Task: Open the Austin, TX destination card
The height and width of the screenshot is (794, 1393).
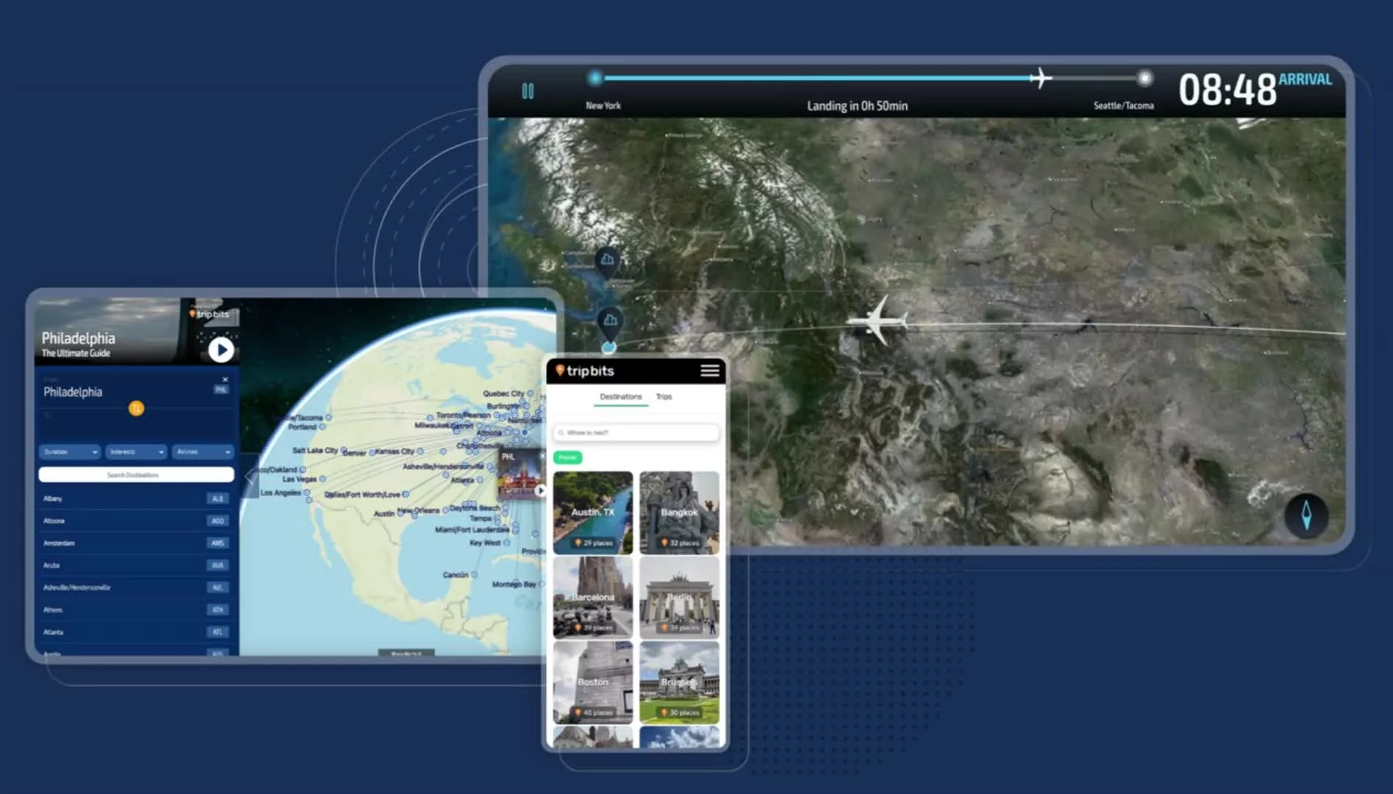Action: point(593,512)
